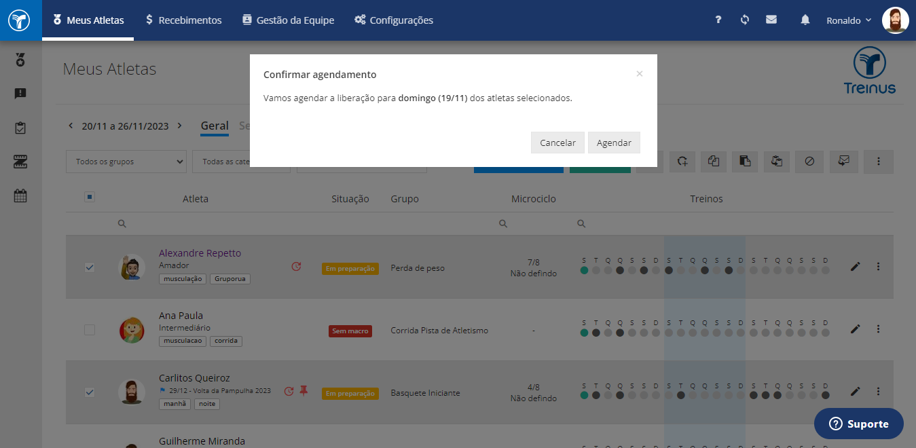916x448 pixels.
Task: Open the notifications bell icon
Action: [805, 20]
